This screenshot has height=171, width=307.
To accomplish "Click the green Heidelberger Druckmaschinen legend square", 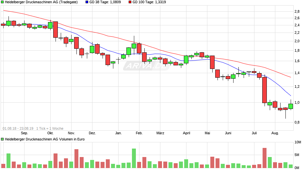I will click(2, 2).
